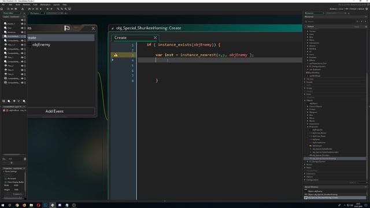Click the flag icon in the Events window
The image size is (370, 208).
coord(67,28)
